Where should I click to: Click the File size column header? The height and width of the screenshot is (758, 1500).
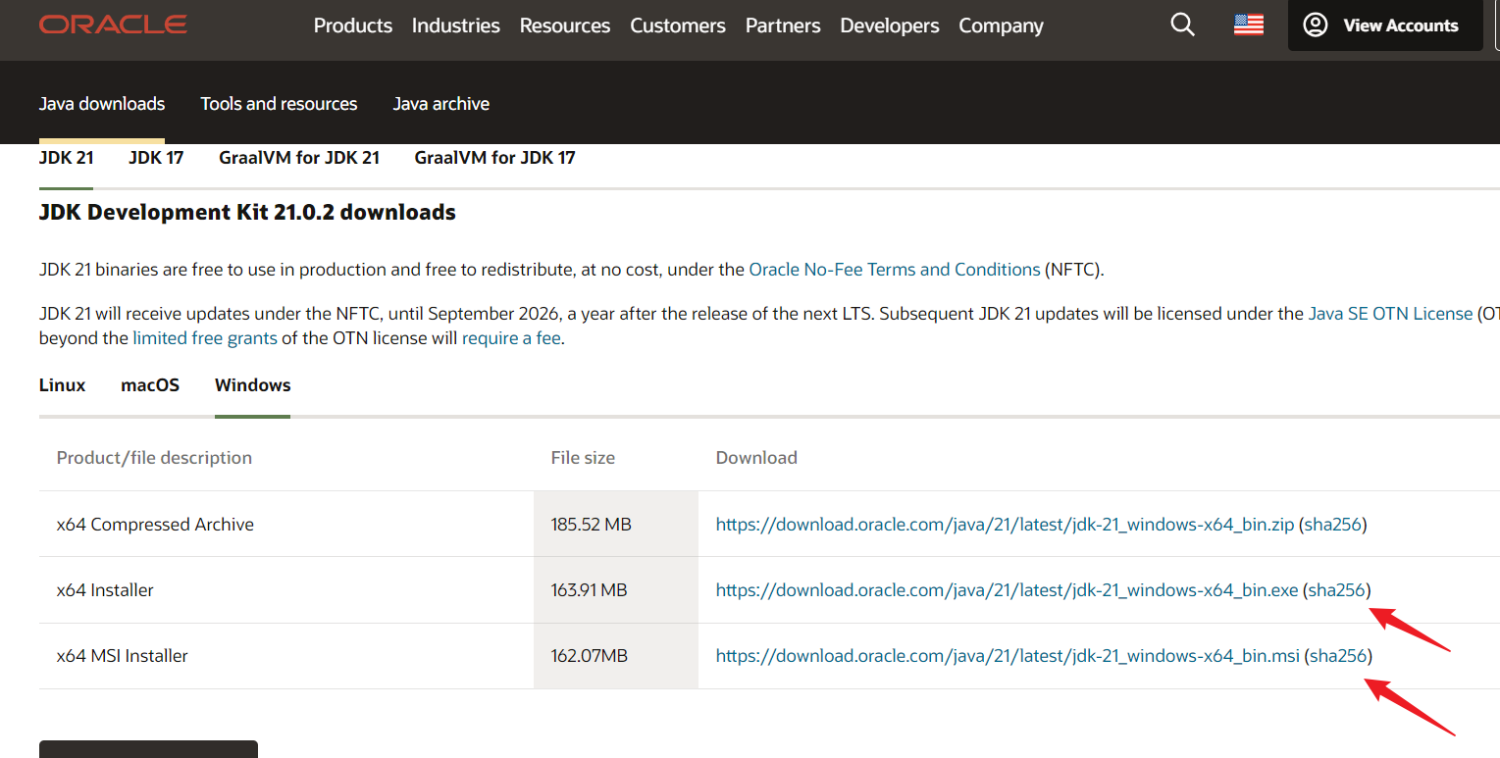[x=583, y=458]
